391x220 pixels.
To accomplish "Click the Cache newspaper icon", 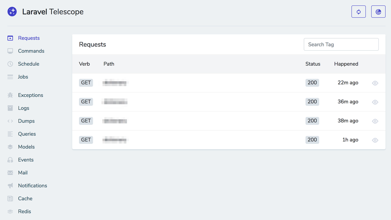I will click(x=10, y=199).
